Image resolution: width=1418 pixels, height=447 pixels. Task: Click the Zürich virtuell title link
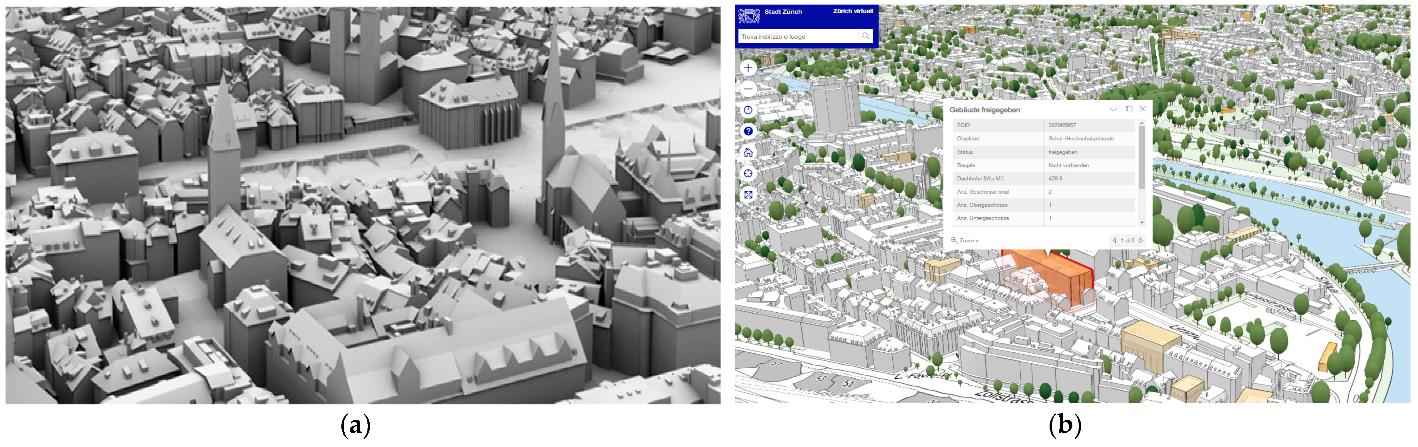[853, 11]
